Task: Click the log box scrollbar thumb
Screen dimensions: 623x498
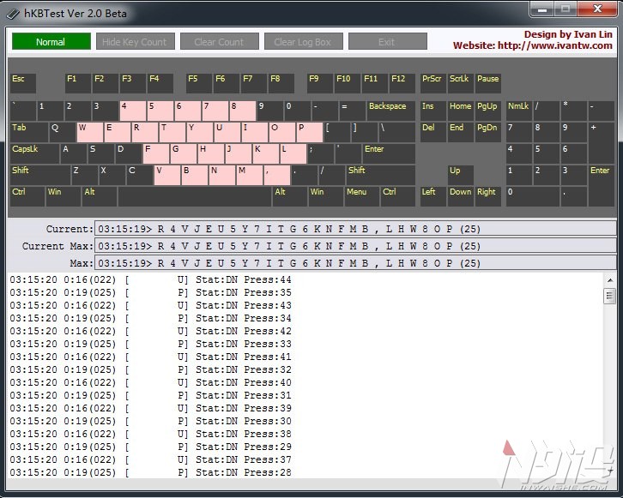Action: tap(610, 296)
